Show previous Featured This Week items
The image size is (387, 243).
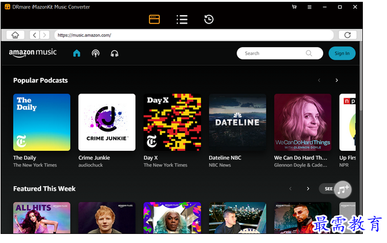tap(290, 189)
